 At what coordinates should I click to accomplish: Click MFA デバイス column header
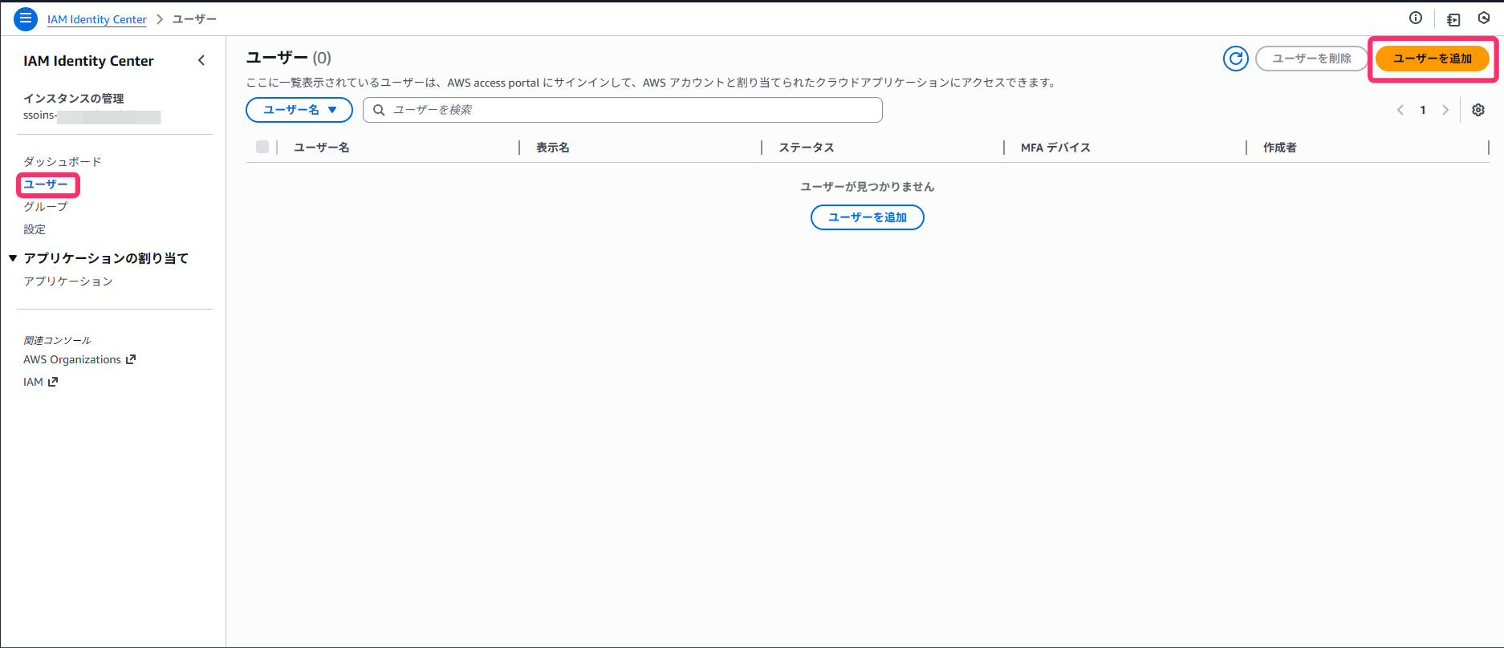1055,148
